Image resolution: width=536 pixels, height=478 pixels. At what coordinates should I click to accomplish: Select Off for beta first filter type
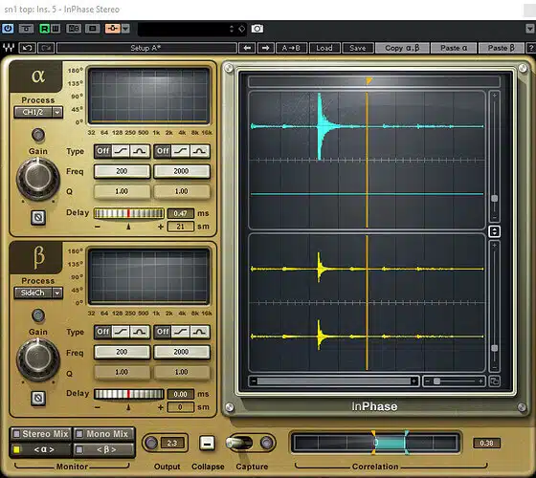(x=103, y=332)
